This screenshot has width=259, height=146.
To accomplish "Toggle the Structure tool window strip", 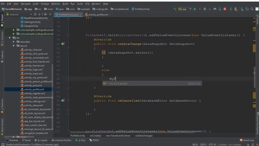I will 2,39.
